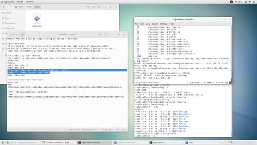
Task: Click the 'Donations' line in gedit
Action: pyautogui.click(x=13, y=82)
